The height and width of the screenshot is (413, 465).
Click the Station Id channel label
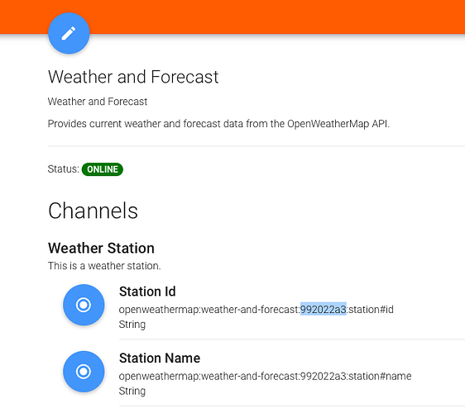[147, 292]
